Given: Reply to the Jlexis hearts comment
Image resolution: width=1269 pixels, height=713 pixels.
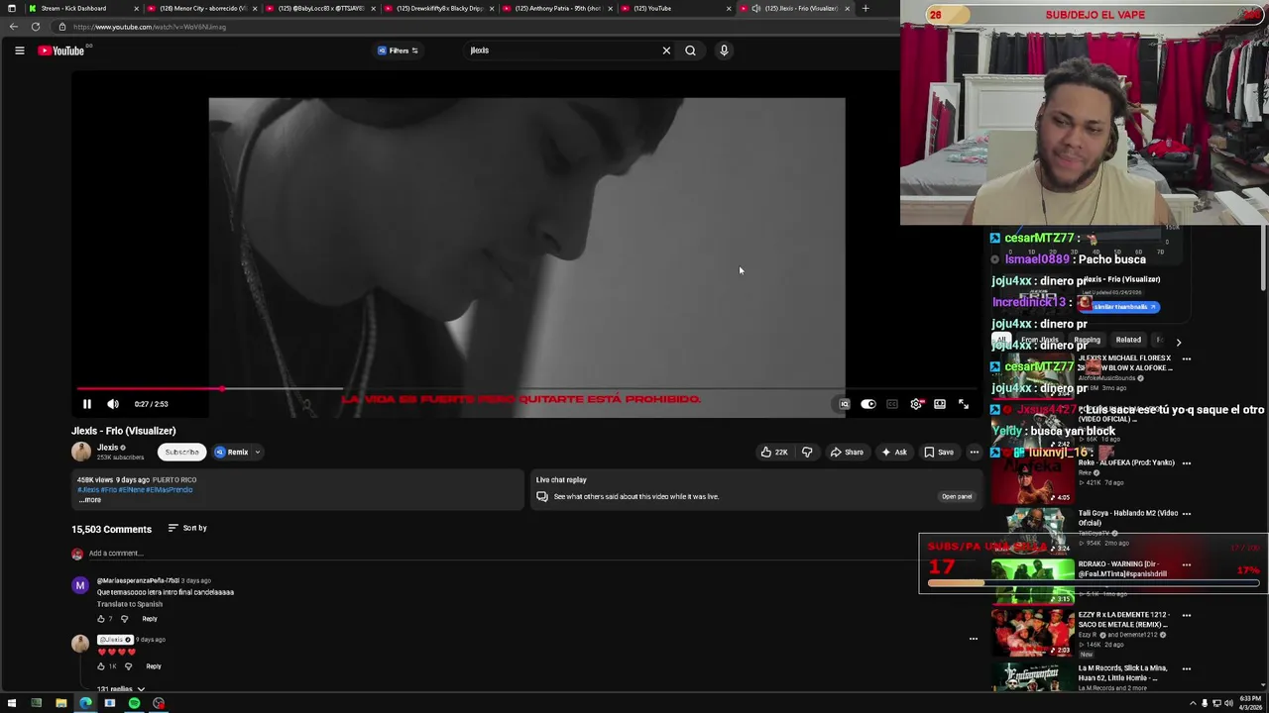Looking at the screenshot, I should tap(154, 666).
